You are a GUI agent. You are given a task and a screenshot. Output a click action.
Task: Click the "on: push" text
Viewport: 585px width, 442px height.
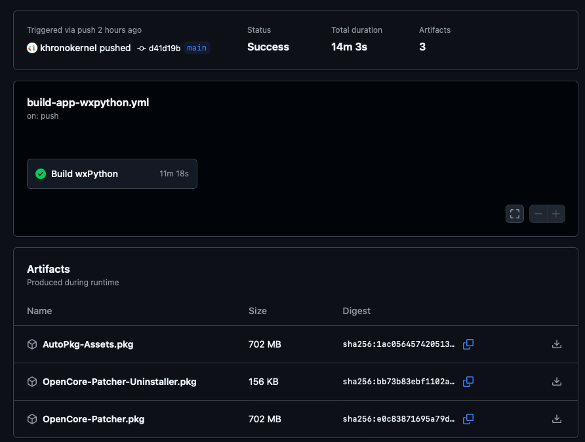43,116
